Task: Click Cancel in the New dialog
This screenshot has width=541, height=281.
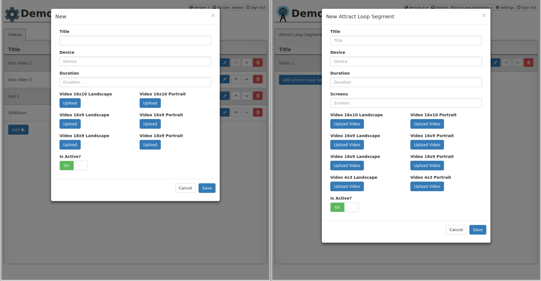Action: 185,188
